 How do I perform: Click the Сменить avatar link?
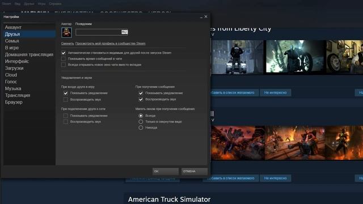pyautogui.click(x=67, y=44)
